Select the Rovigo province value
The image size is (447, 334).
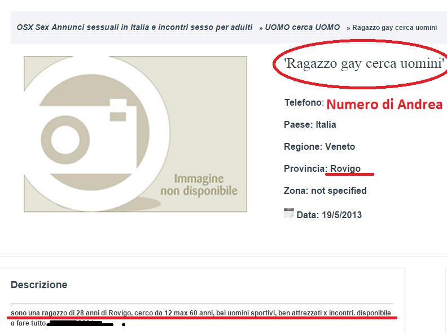345,168
